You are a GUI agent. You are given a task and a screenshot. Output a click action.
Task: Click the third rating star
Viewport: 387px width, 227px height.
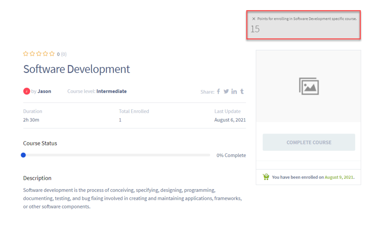39,54
